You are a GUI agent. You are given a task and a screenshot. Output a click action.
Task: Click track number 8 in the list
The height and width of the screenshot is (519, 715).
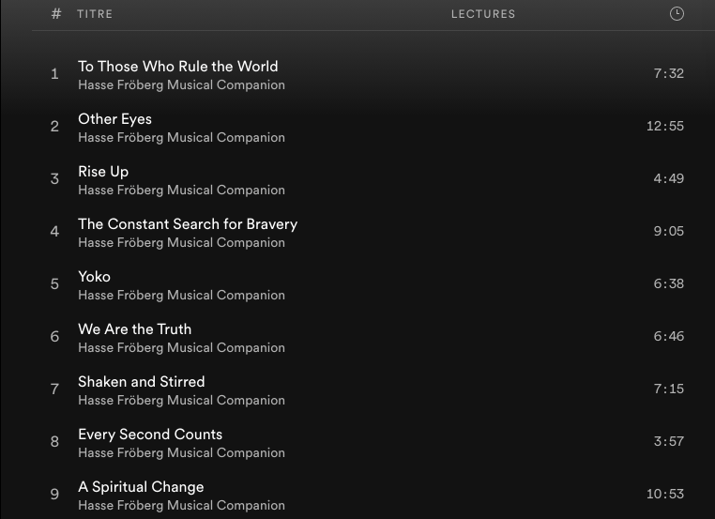click(54, 441)
